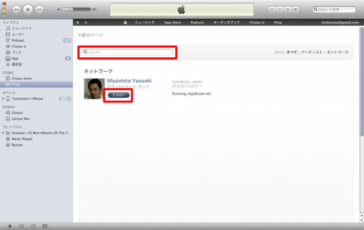Filter results by ネットワーク

337,52
